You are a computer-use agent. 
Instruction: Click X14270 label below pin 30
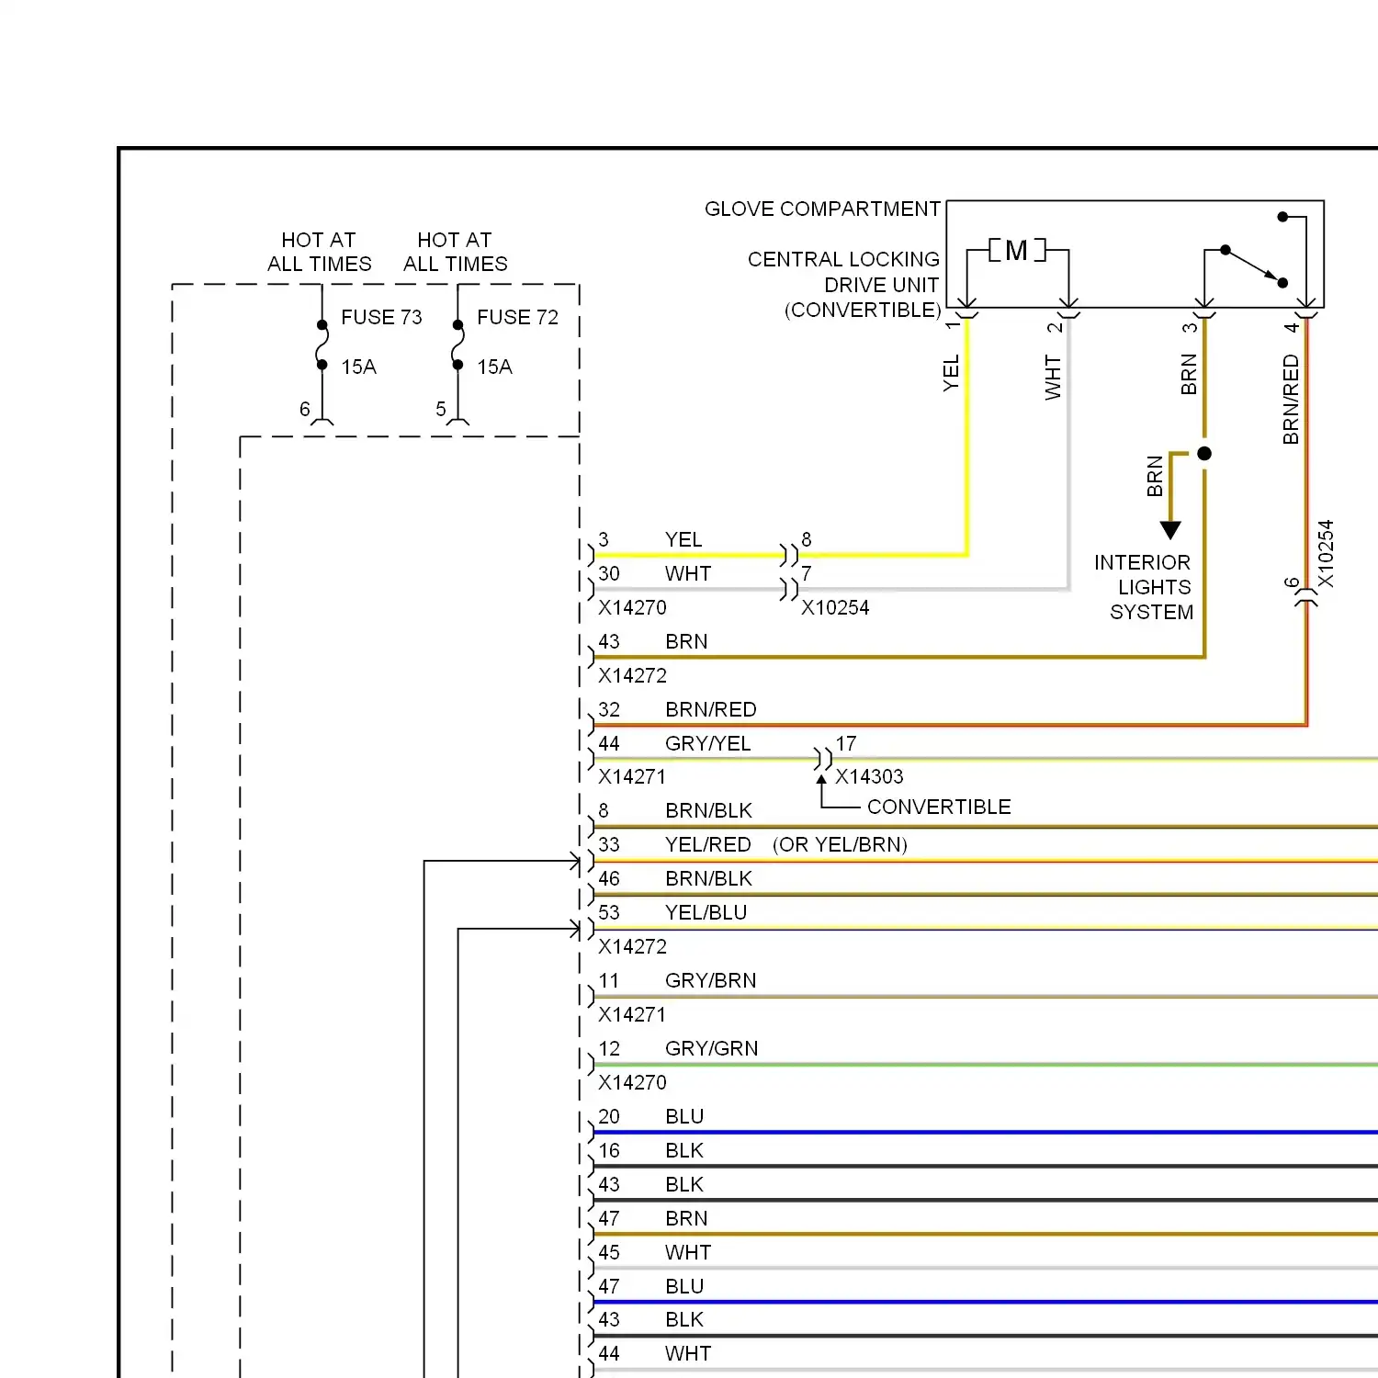click(x=632, y=607)
